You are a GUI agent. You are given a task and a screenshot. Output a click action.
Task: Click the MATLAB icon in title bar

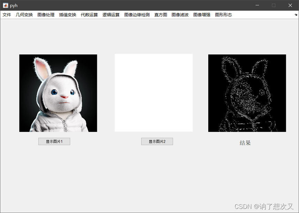point(6,5)
